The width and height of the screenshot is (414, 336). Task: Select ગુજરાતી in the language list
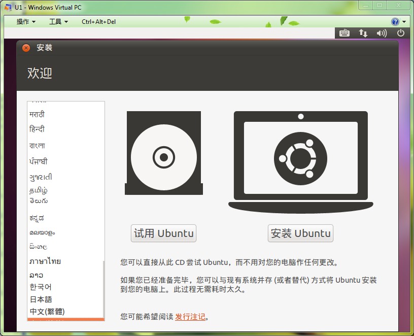coord(65,177)
